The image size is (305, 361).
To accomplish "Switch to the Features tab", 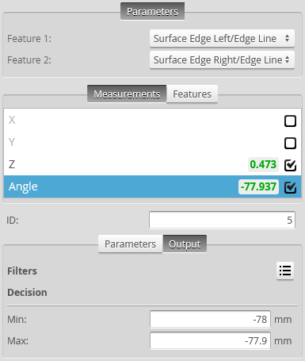I will [x=192, y=94].
